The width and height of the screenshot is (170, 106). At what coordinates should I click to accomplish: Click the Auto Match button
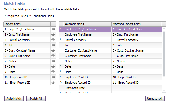[14, 99]
